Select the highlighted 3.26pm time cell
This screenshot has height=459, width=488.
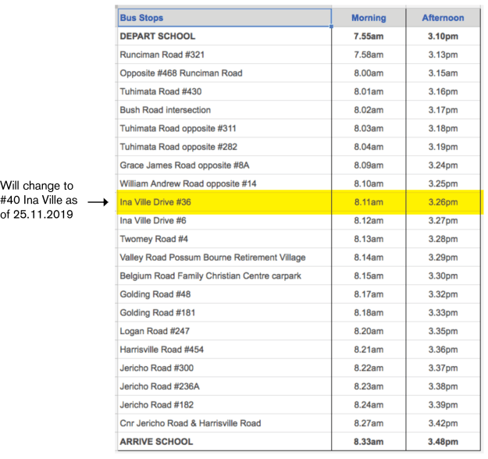443,202
